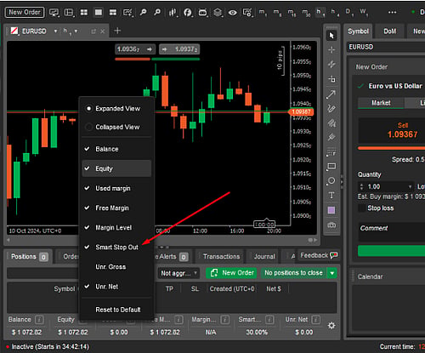This screenshot has height=353, width=425.
Task: Take a chart snapshot with camera icon
Action: [331, 225]
